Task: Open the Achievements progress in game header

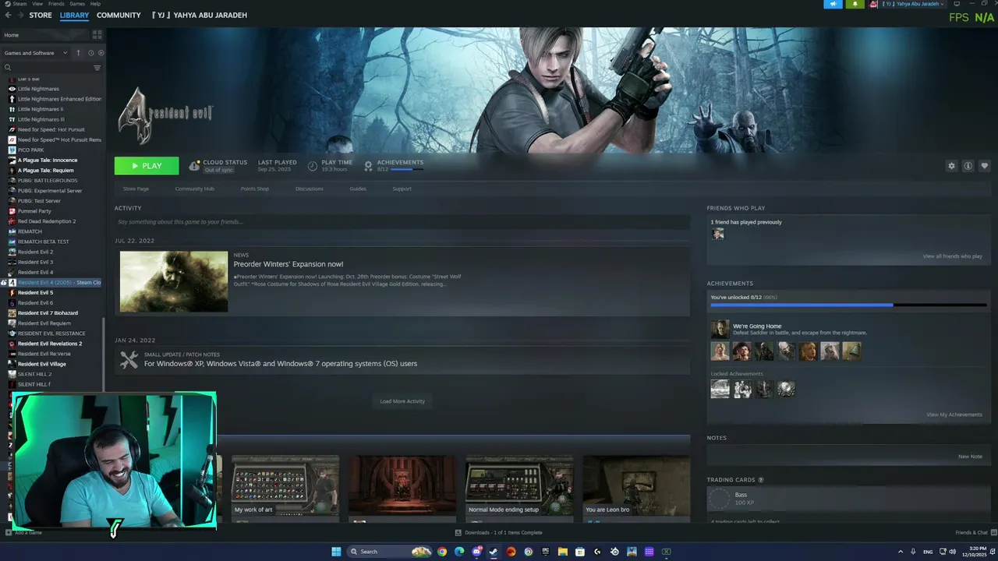Action: point(394,166)
